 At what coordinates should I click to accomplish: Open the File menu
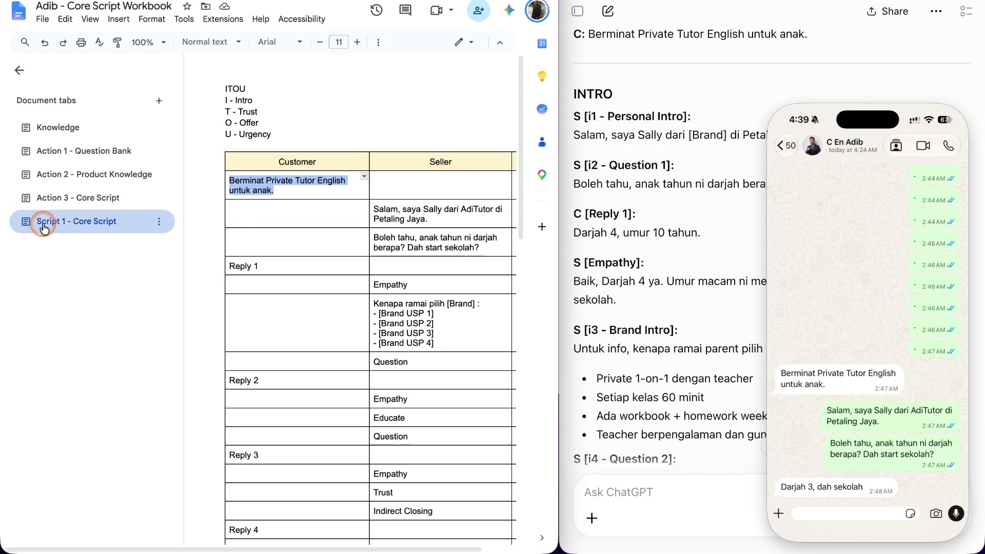(43, 19)
